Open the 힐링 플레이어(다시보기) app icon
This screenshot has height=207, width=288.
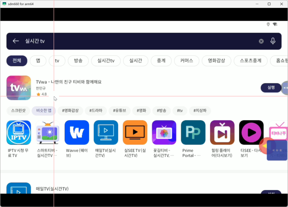point(222,132)
